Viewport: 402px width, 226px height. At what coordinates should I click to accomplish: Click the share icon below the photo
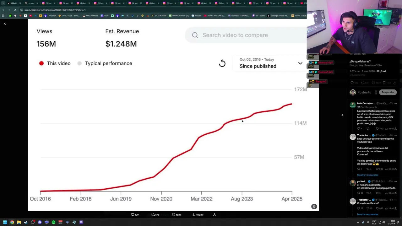[x=215, y=215]
